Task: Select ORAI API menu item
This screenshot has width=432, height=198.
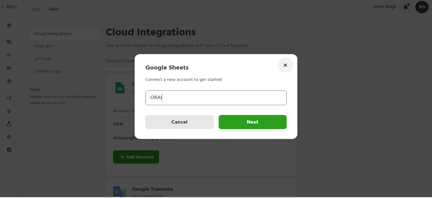Action: coord(43,46)
